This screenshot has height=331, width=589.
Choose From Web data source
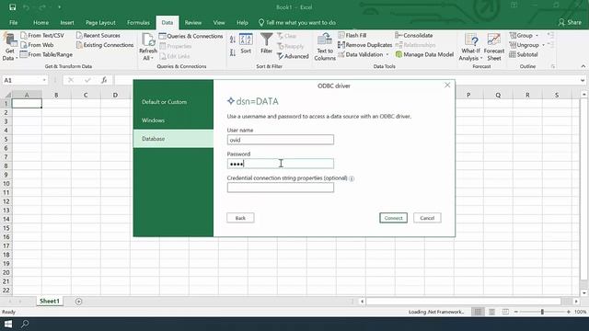37,45
